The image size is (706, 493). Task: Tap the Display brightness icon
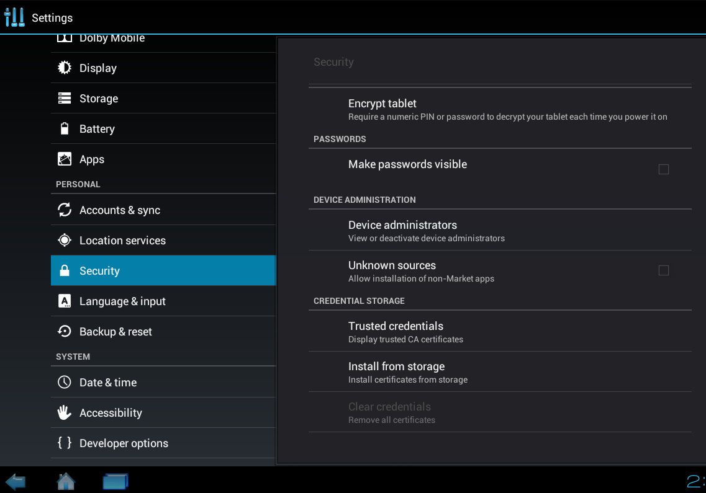tap(65, 68)
